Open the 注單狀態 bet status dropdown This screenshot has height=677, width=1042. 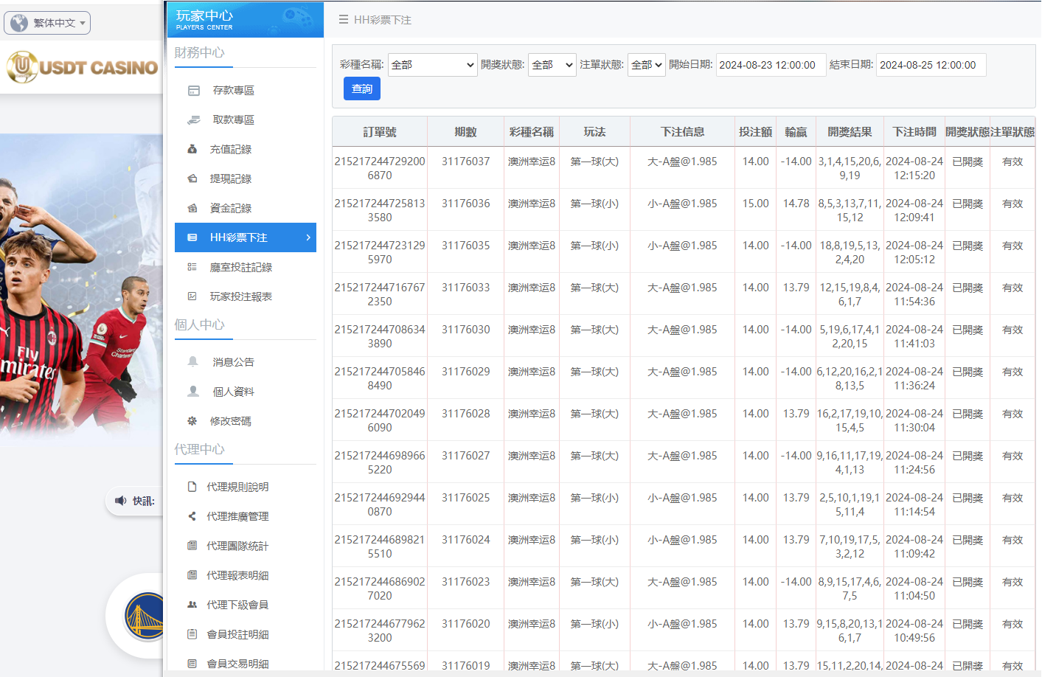click(646, 65)
